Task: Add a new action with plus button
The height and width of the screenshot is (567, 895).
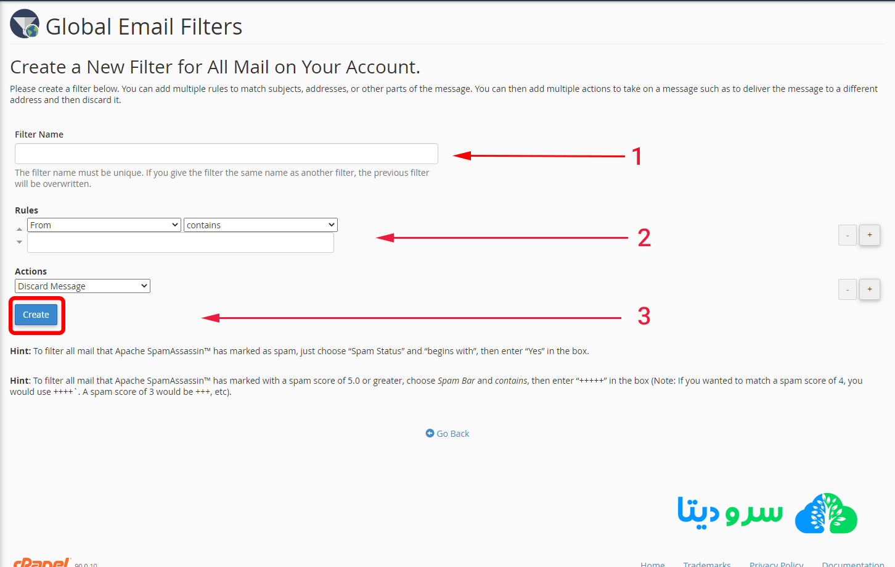Action: click(869, 289)
